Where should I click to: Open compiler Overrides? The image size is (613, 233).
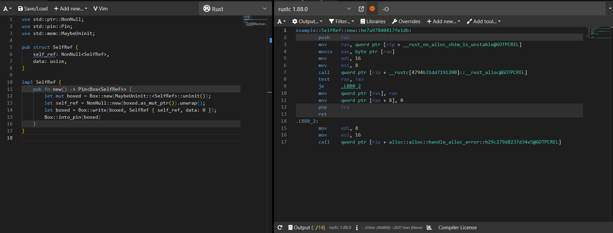click(406, 22)
